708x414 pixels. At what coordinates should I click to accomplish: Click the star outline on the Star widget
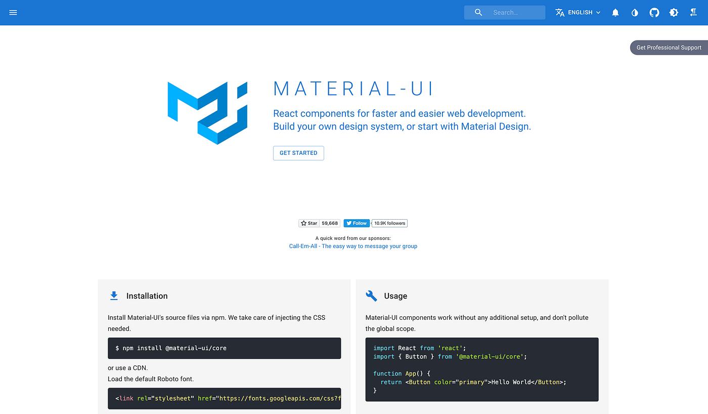[303, 223]
